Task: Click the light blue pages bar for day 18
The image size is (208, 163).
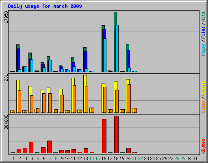Action: 117,48
